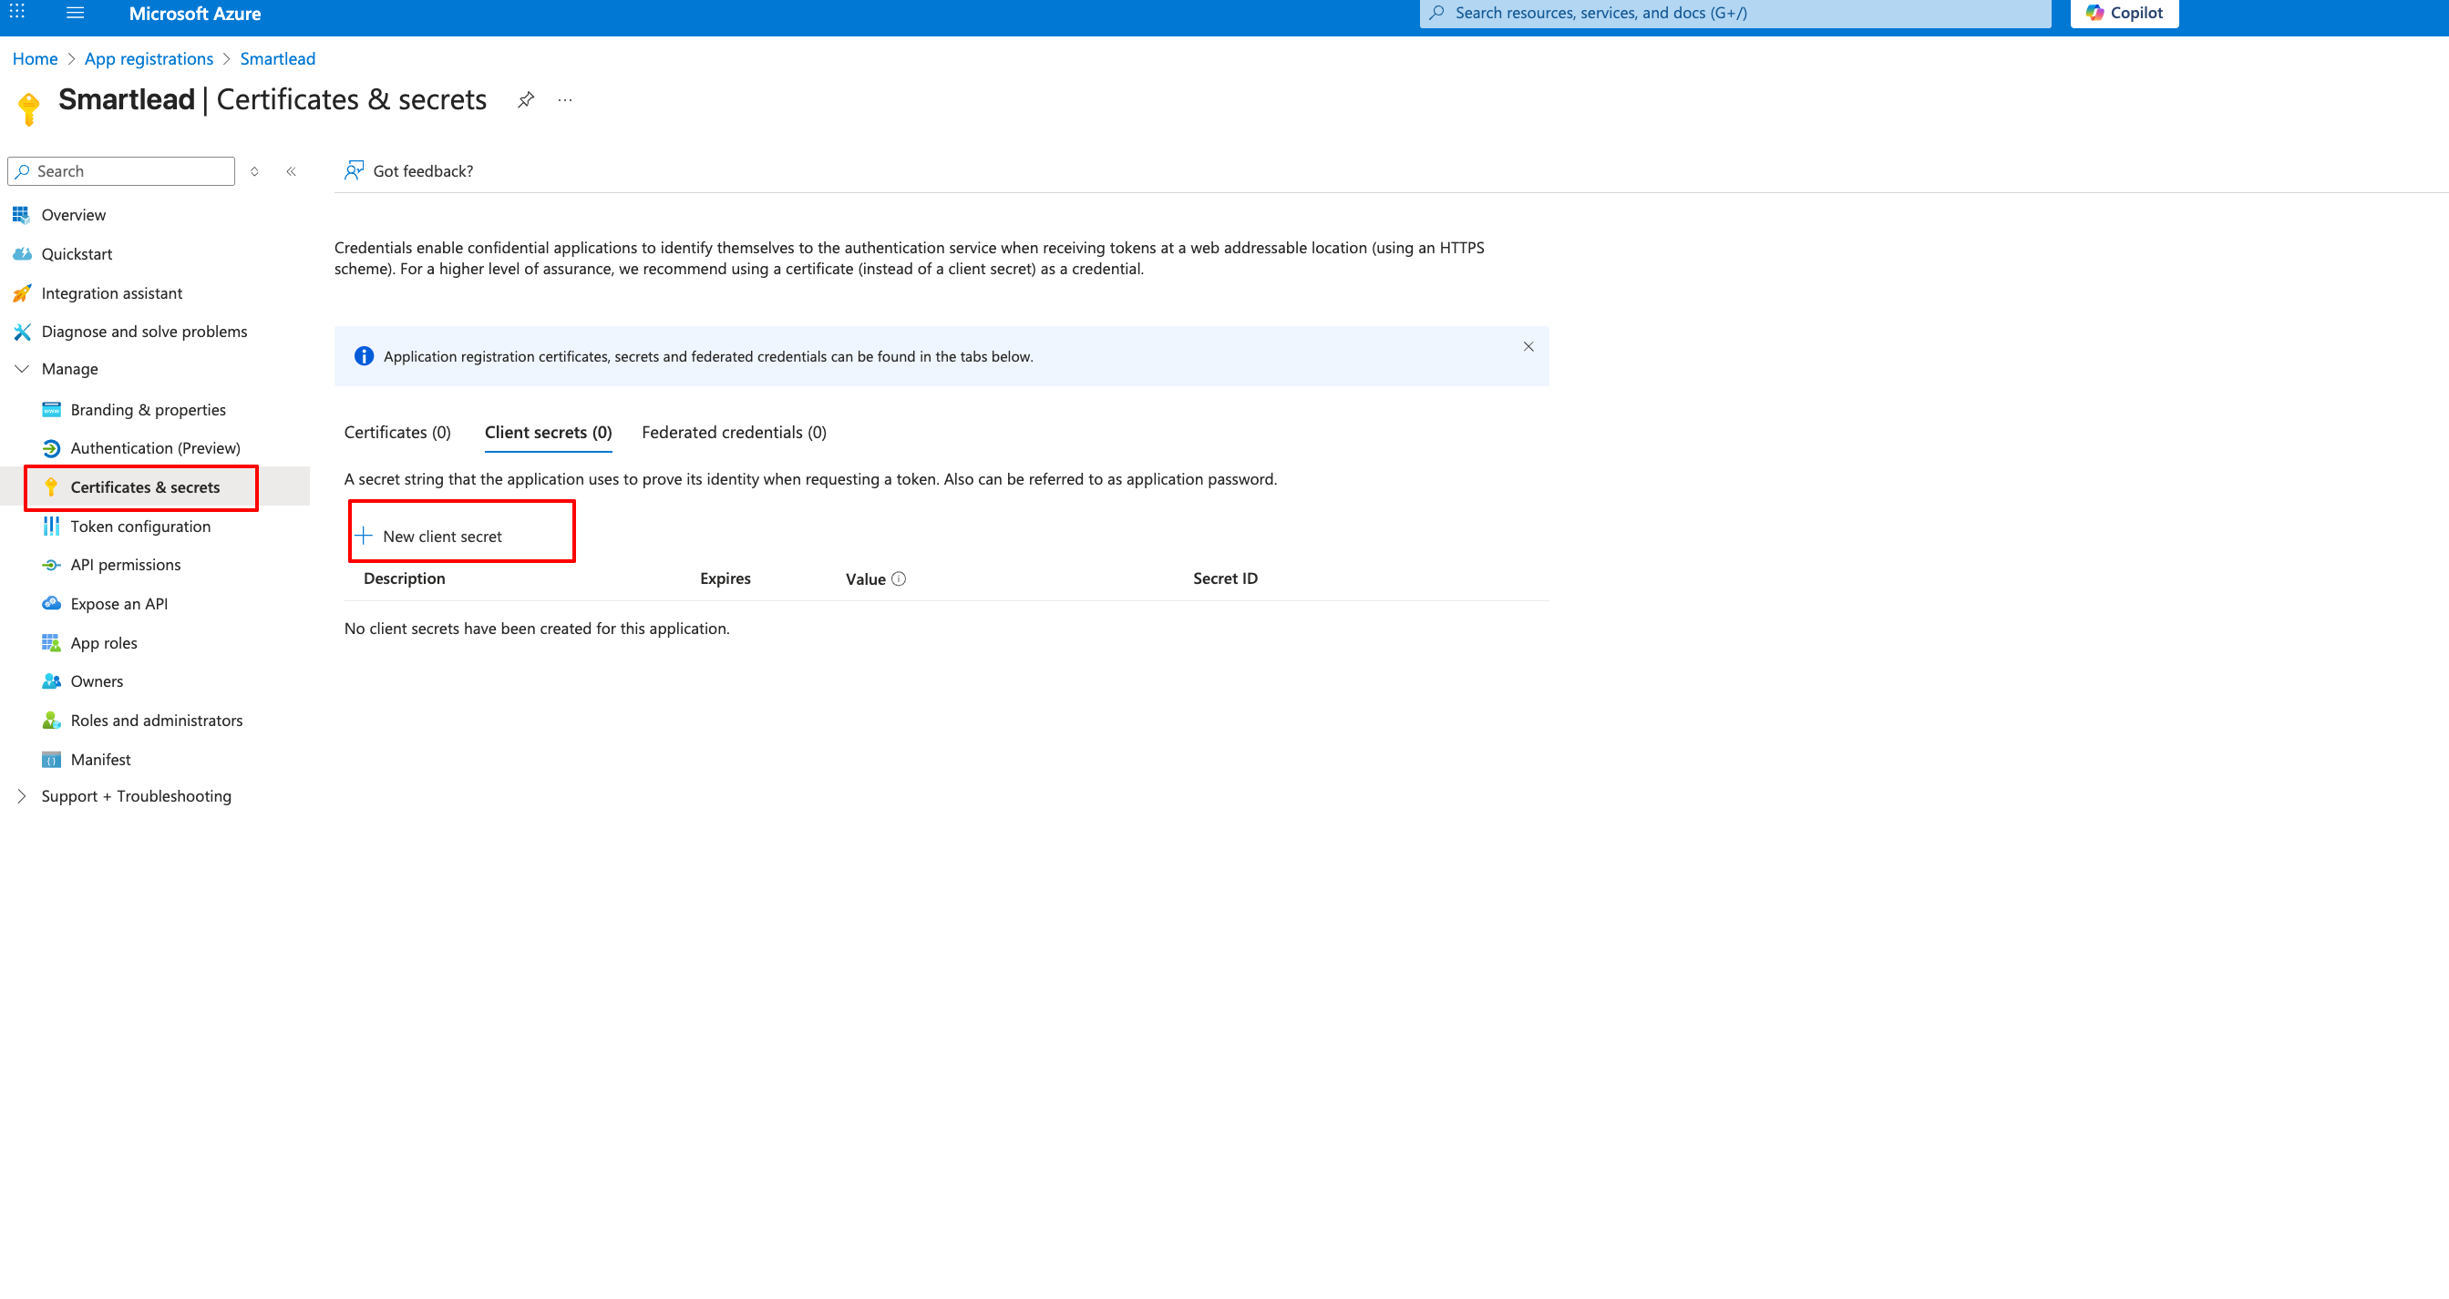This screenshot has width=2449, height=1299.
Task: Click the Expires column header
Action: coord(725,578)
